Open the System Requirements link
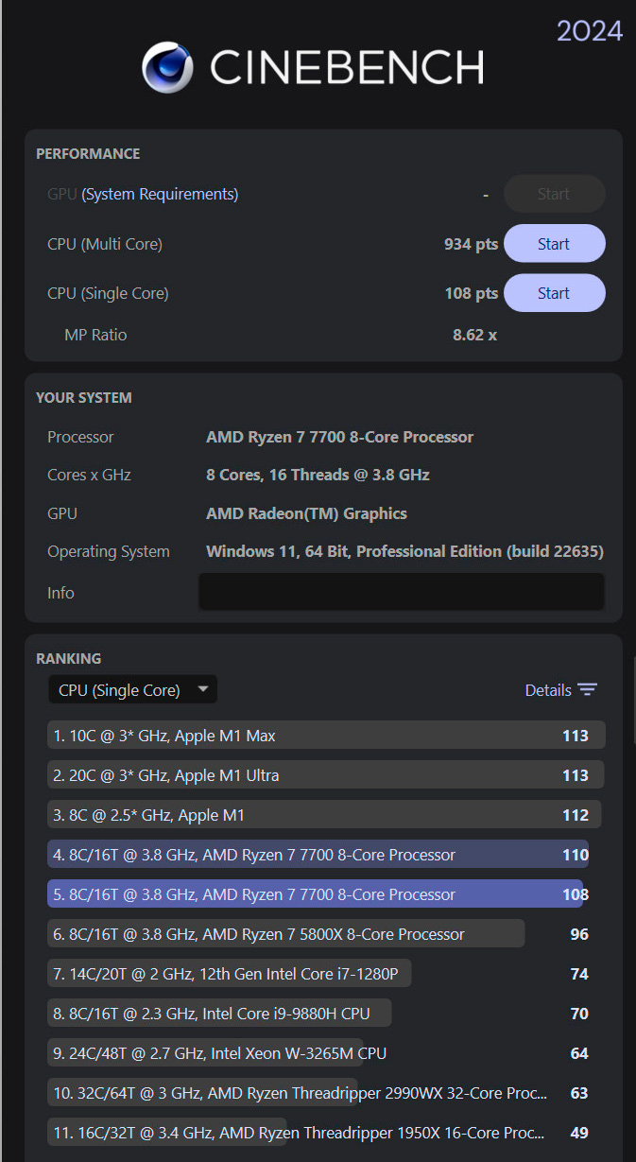 tap(160, 194)
